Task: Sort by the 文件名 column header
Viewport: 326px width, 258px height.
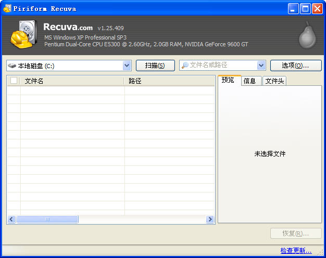Action: (72, 81)
